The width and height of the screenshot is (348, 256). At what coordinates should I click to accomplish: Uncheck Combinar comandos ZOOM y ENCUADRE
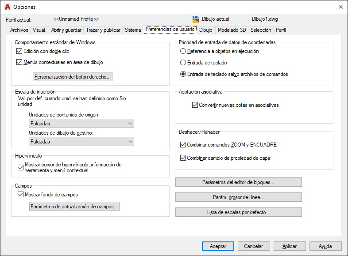[183, 145]
